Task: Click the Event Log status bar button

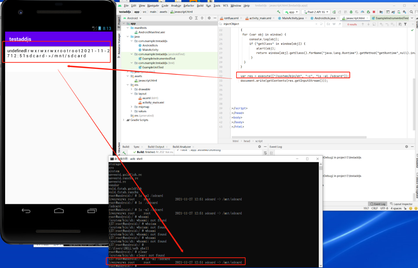Action: (378, 204)
